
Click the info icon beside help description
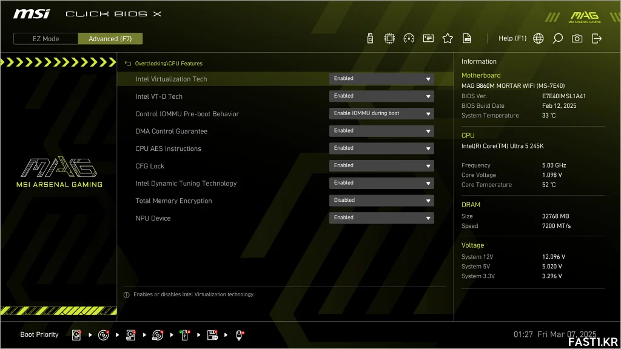[126, 295]
